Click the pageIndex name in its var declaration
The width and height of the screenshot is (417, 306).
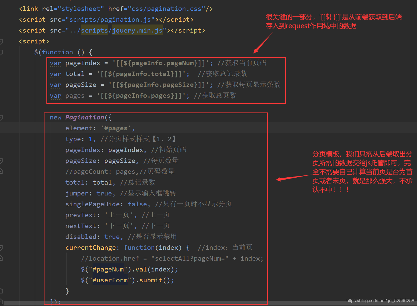point(83,63)
